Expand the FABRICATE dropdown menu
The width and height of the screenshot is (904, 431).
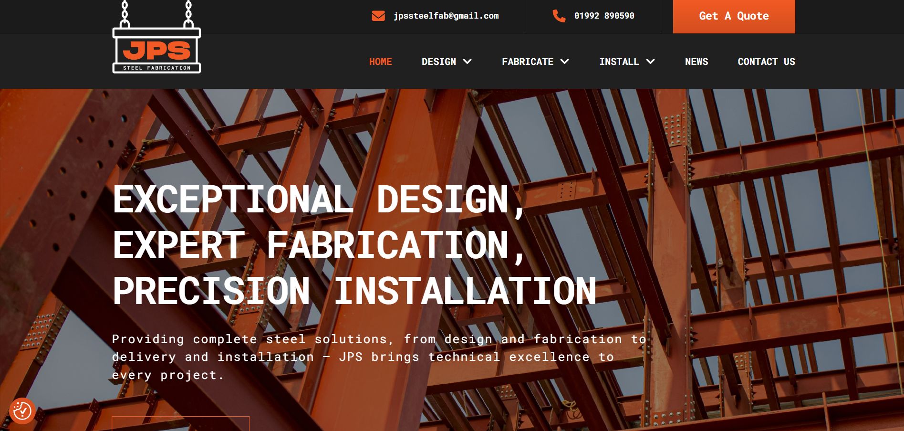(565, 62)
